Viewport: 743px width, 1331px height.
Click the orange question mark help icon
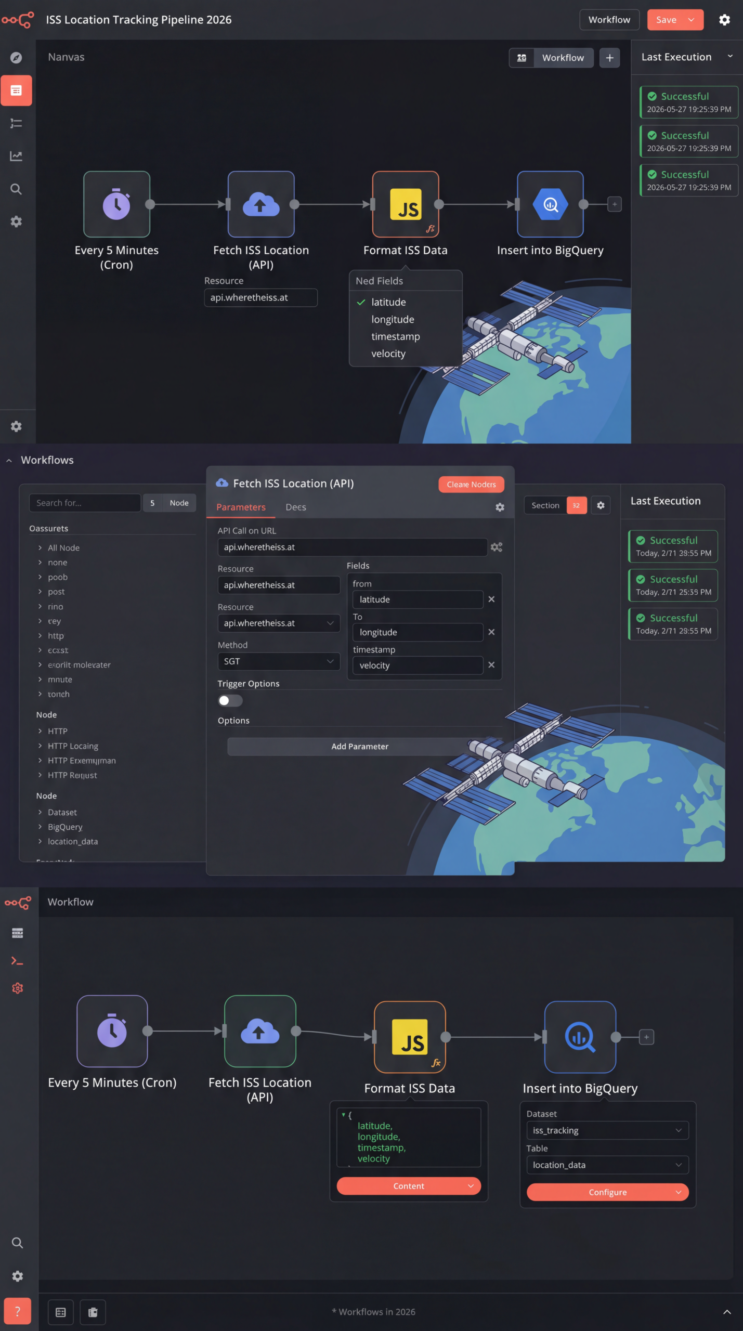coord(17,1311)
